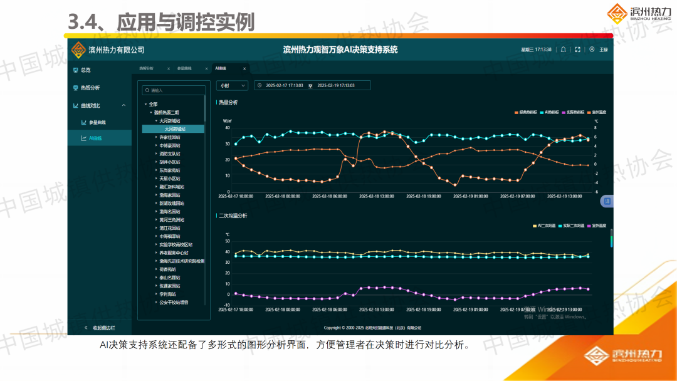The image size is (677, 381).
Task: Click the 参量曲线 chart icon in sidebar
Action: pos(84,122)
